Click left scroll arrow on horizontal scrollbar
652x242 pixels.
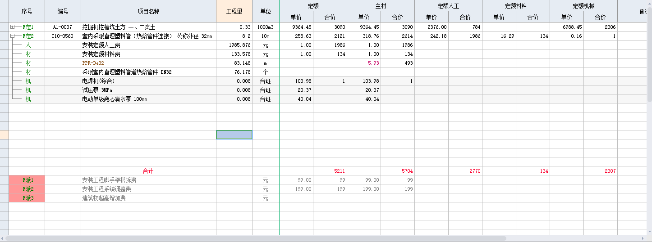tap(3, 238)
